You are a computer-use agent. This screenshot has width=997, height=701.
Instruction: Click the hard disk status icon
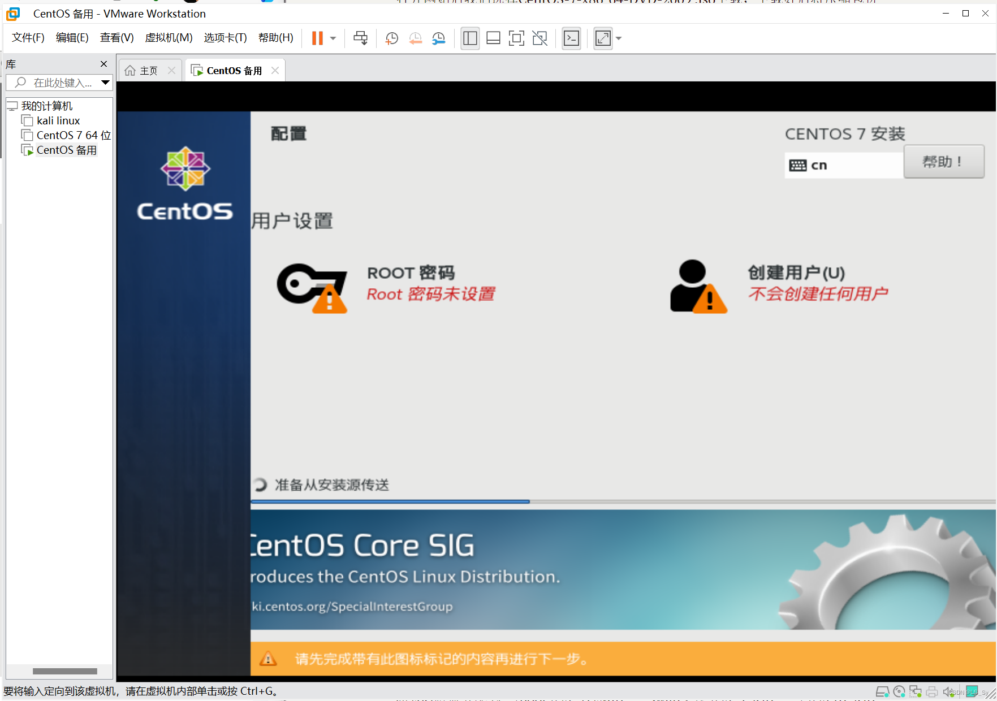pos(882,691)
